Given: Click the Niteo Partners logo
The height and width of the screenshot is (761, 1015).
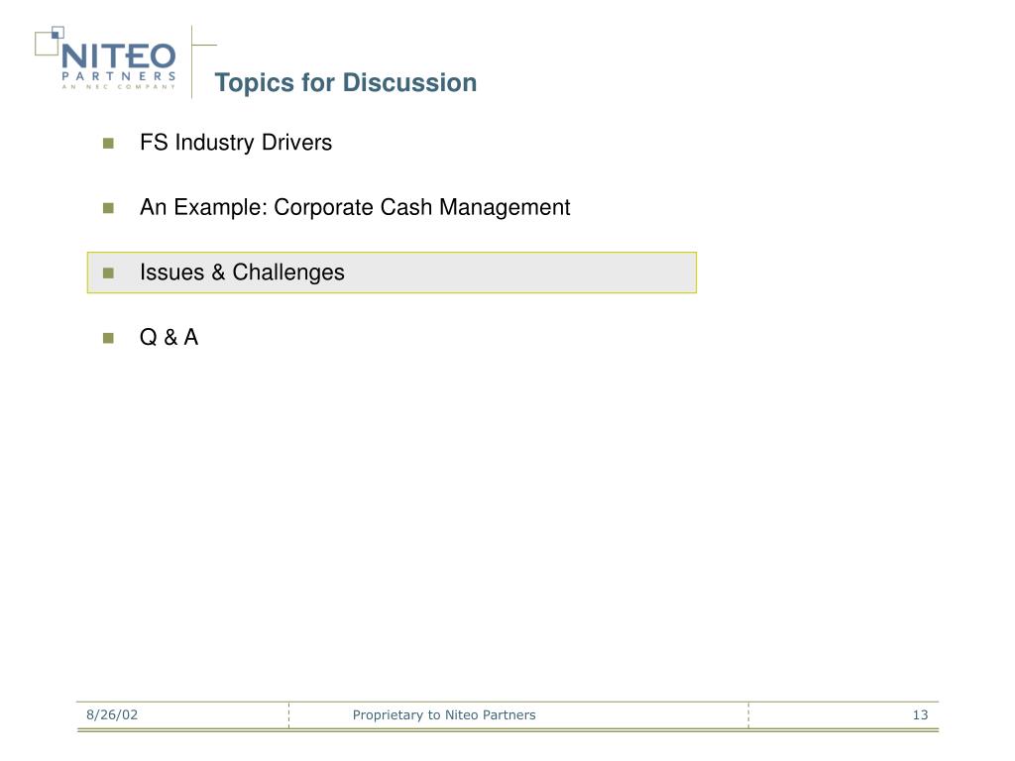Looking at the screenshot, I should tap(105, 58).
